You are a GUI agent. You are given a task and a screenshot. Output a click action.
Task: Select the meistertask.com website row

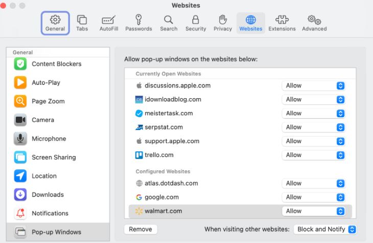coord(240,114)
